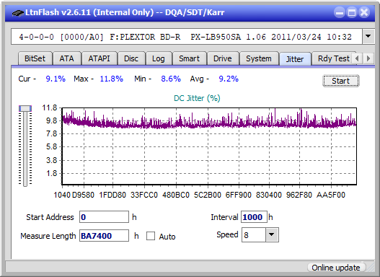The height and width of the screenshot is (277, 380).
Task: Switch to the ATAPI tab
Action: tap(99, 58)
